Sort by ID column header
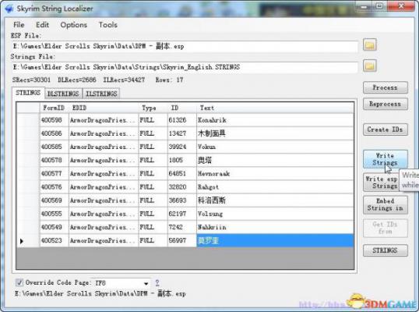 182,108
